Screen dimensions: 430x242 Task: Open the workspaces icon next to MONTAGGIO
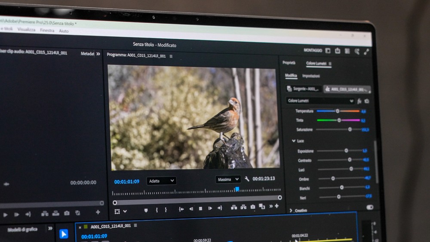[328, 50]
